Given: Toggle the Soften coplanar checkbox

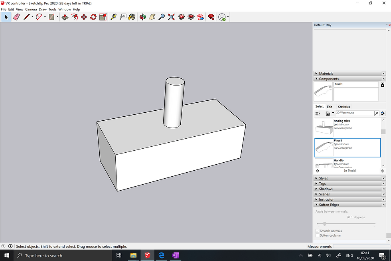Looking at the screenshot, I should click(318, 235).
